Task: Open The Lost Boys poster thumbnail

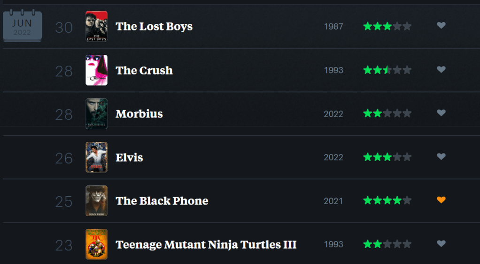Action: [x=96, y=26]
